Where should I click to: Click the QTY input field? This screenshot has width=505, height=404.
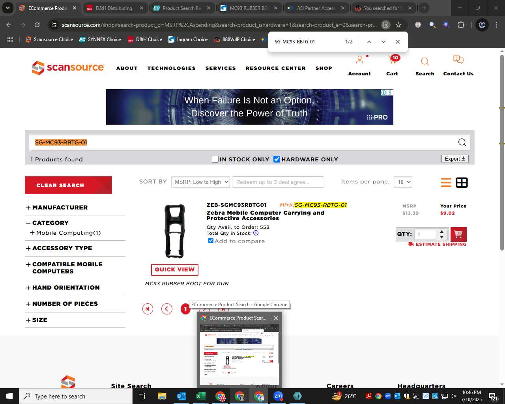[425, 234]
